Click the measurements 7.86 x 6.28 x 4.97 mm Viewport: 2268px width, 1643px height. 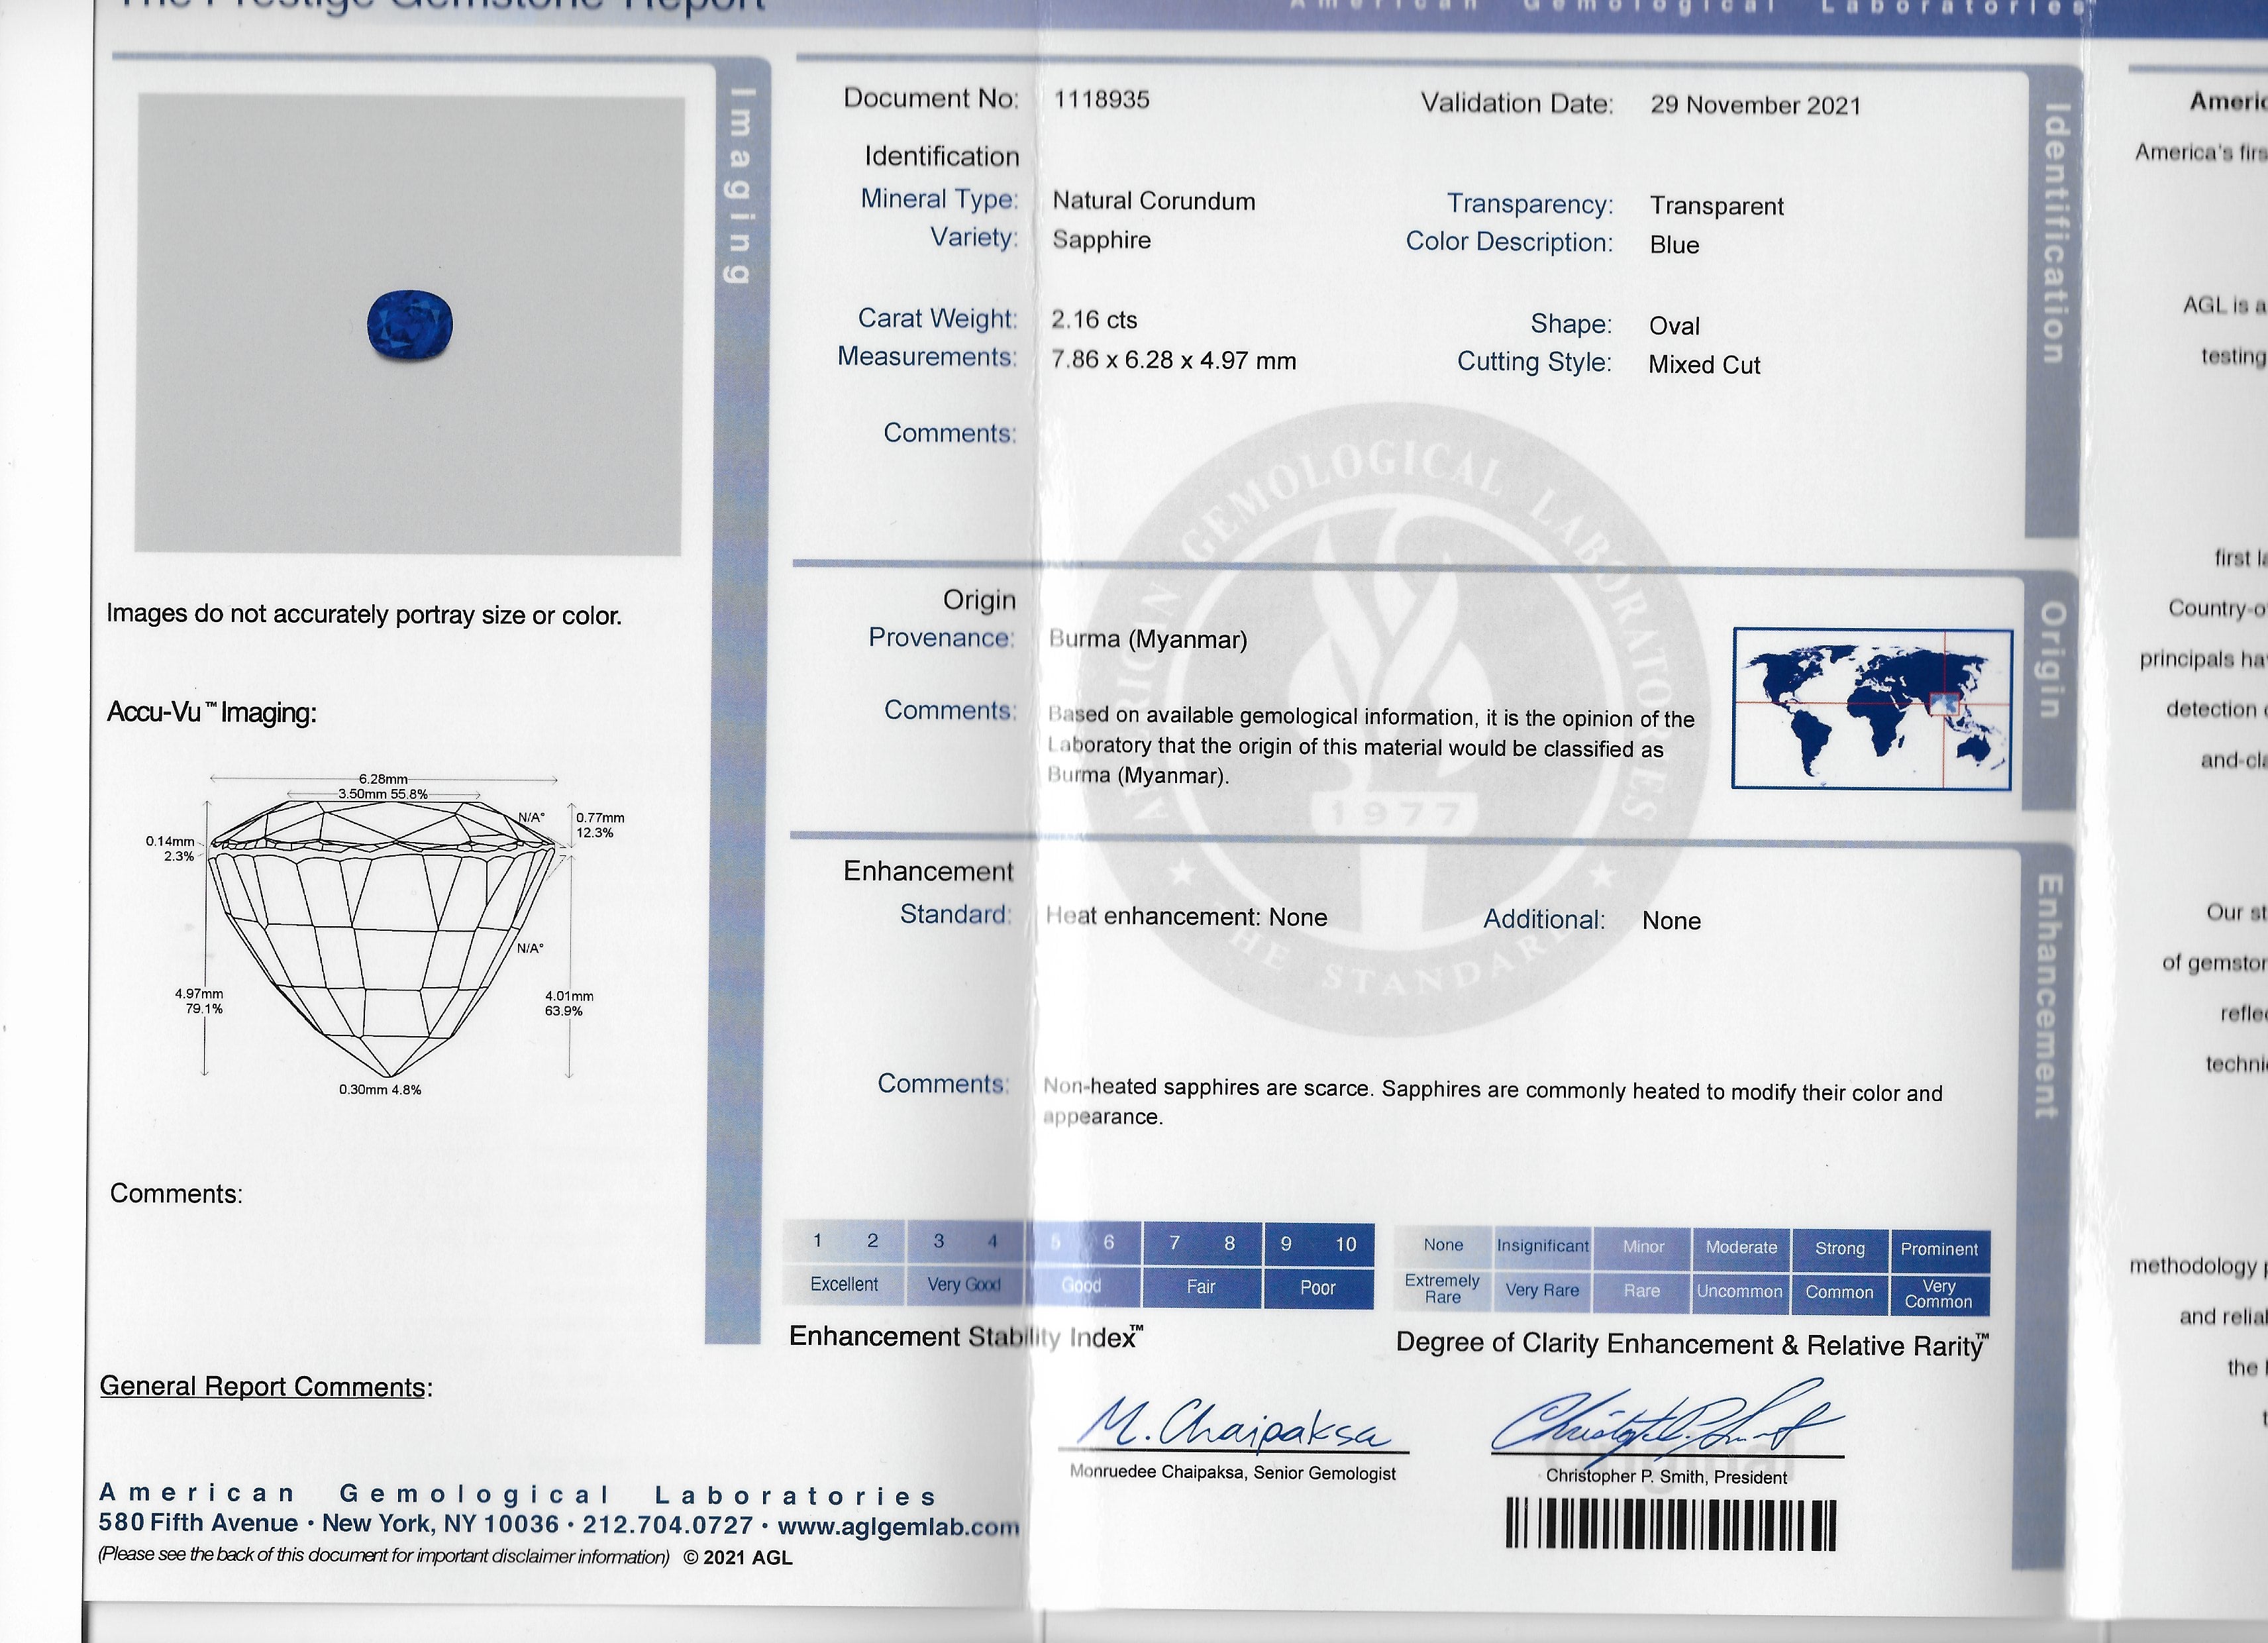(x=1173, y=360)
